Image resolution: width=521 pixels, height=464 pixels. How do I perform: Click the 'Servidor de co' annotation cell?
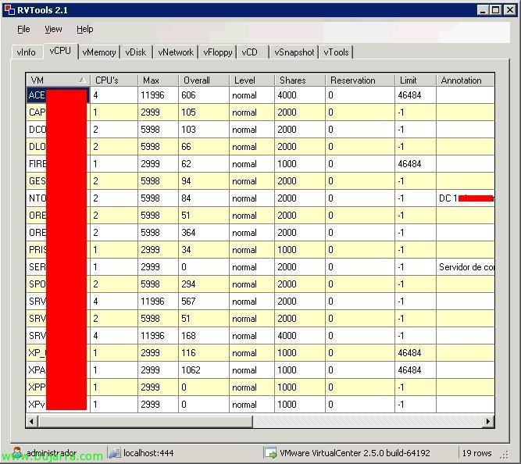click(x=466, y=267)
